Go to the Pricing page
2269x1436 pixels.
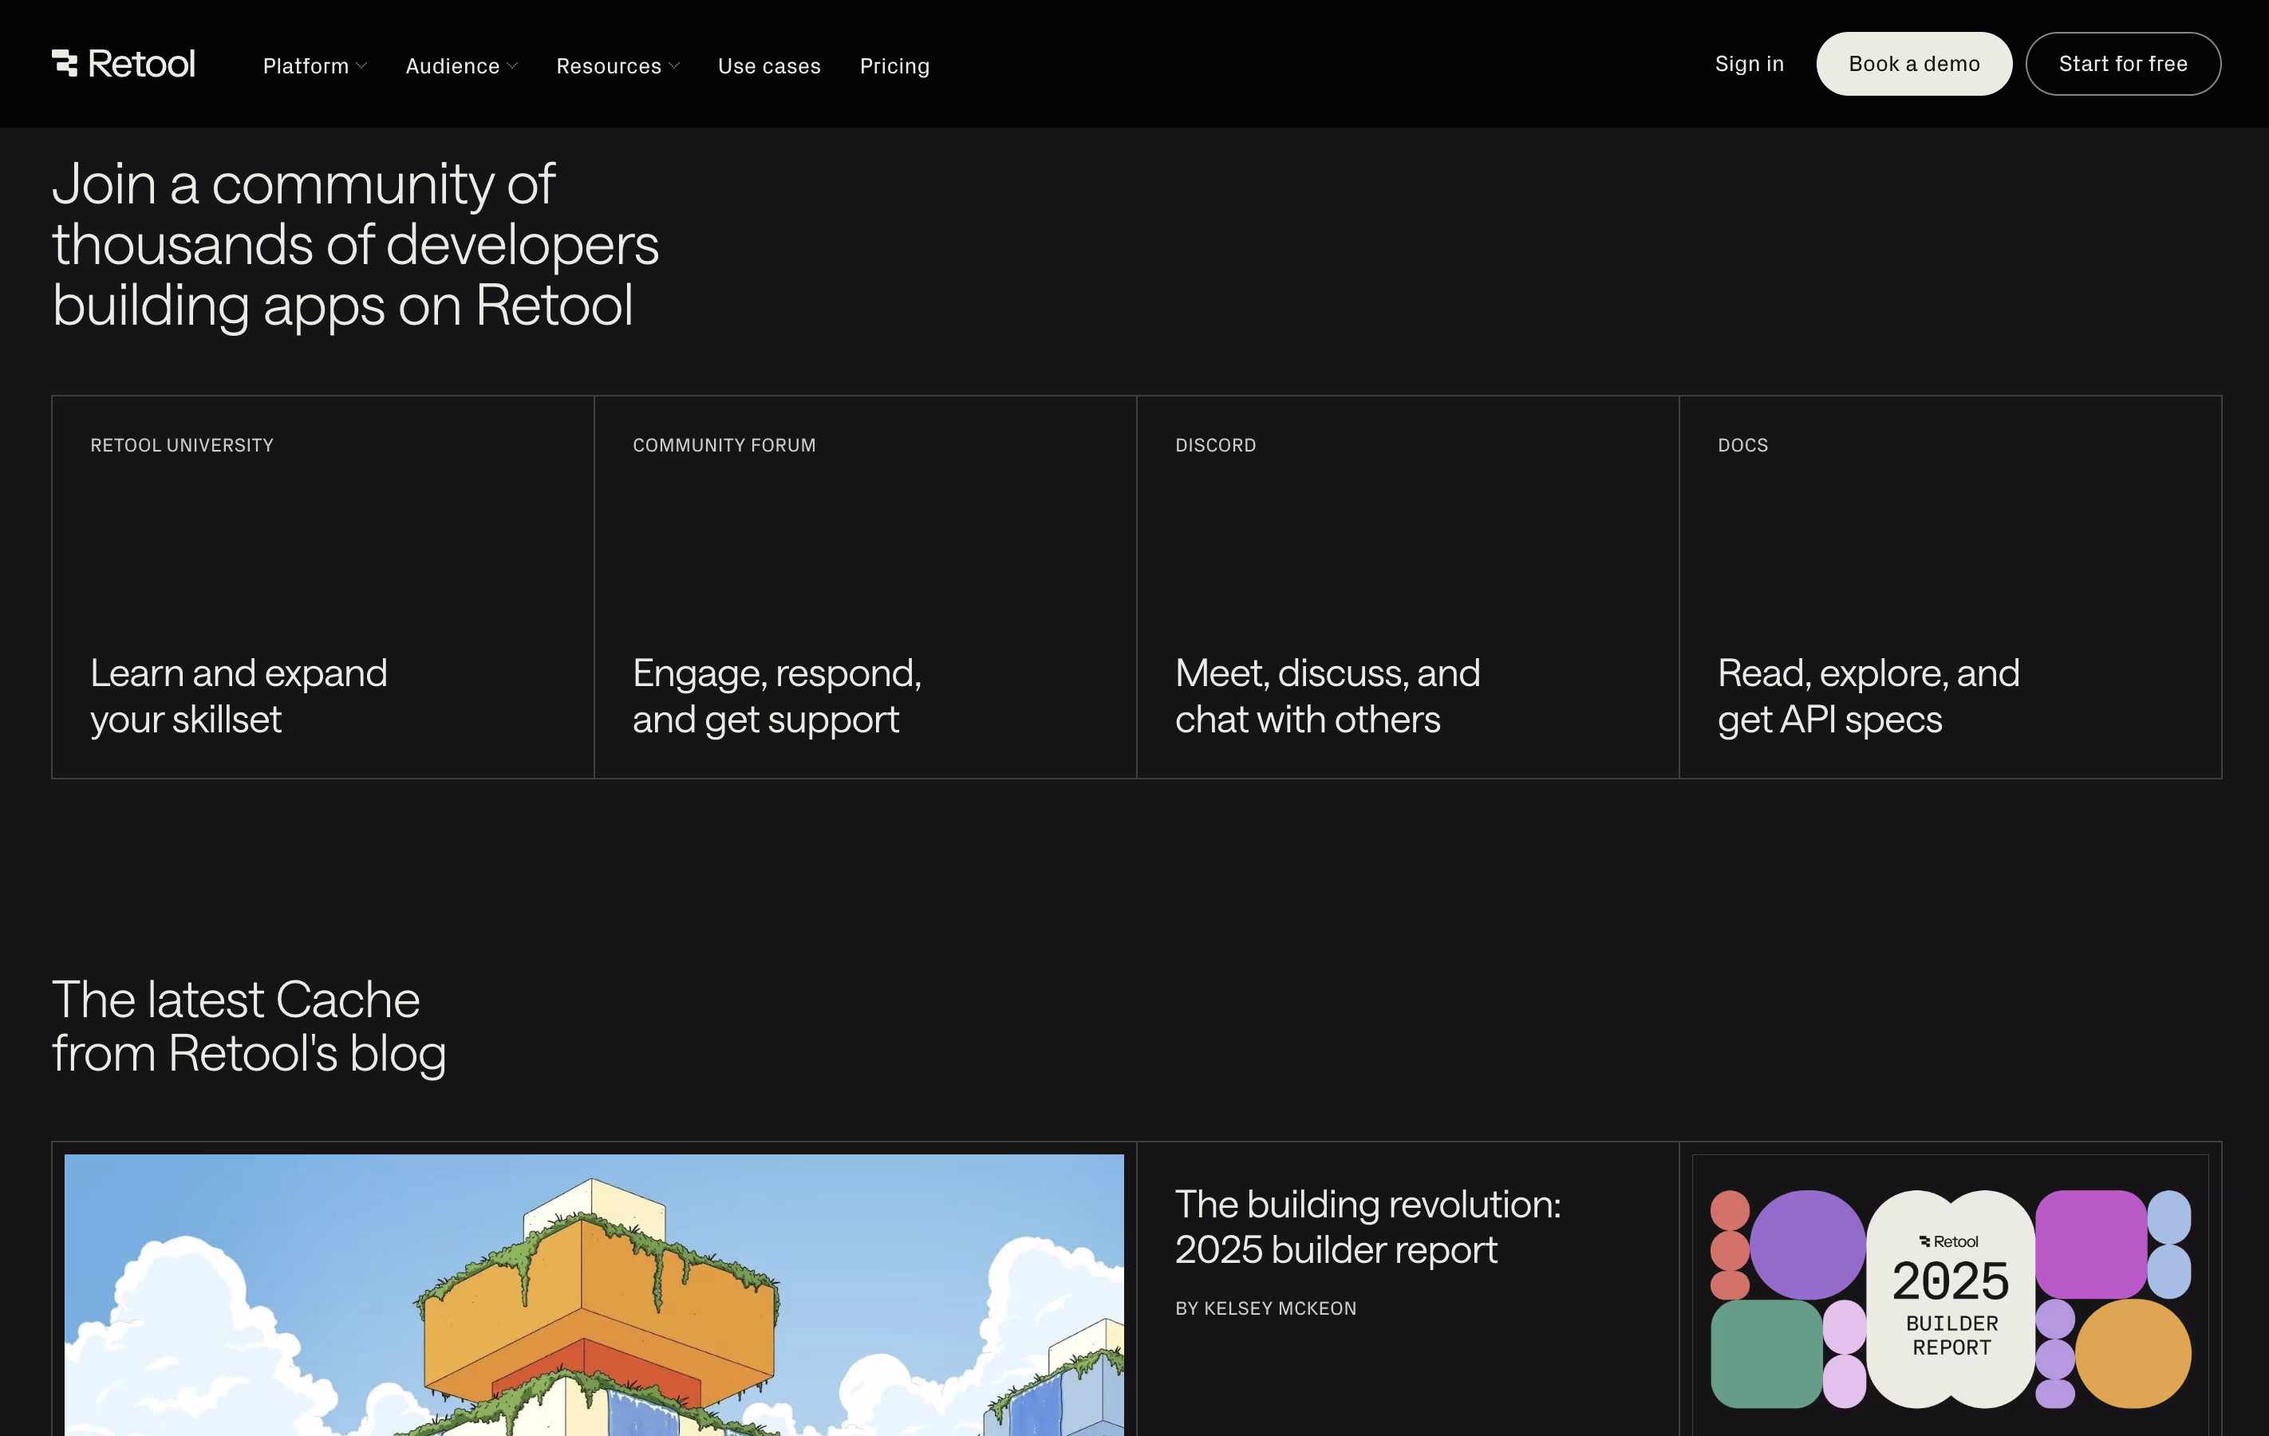point(894,66)
